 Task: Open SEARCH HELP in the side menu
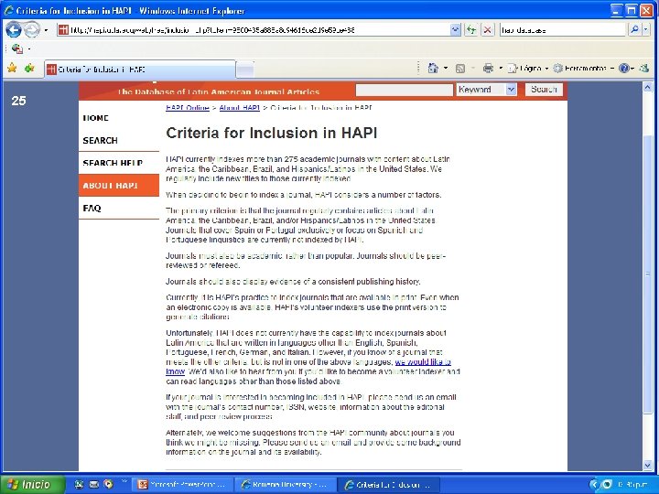click(x=113, y=163)
